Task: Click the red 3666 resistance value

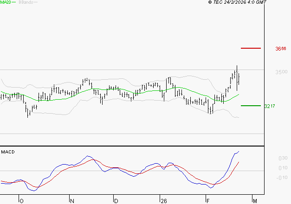Action: [x=281, y=49]
